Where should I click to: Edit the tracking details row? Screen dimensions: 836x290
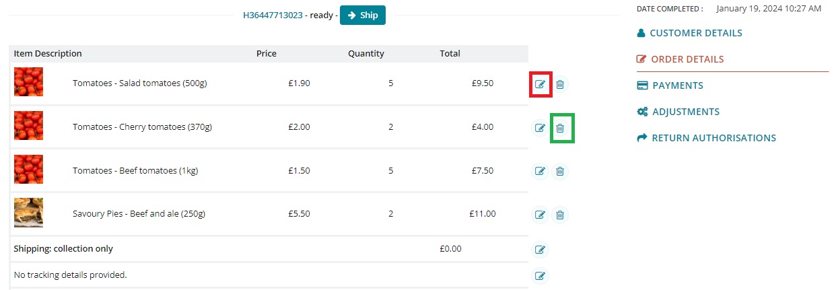540,275
